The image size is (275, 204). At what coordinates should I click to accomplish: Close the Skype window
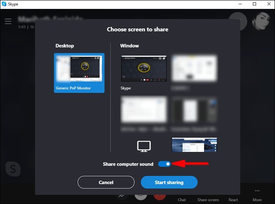[x=269, y=4]
